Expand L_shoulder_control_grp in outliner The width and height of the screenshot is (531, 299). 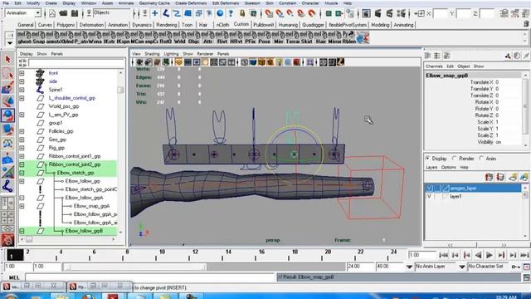(22, 98)
